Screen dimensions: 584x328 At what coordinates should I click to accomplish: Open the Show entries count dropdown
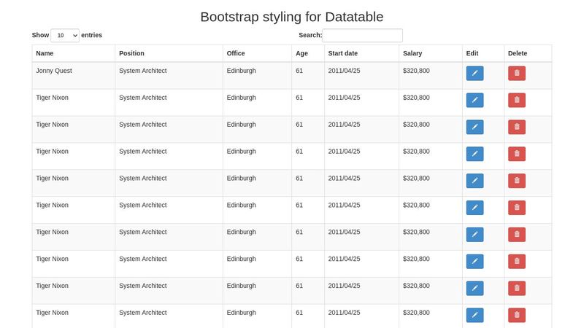(65, 35)
